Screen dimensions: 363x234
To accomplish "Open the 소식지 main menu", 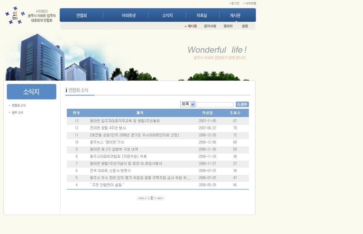I will [x=167, y=16].
